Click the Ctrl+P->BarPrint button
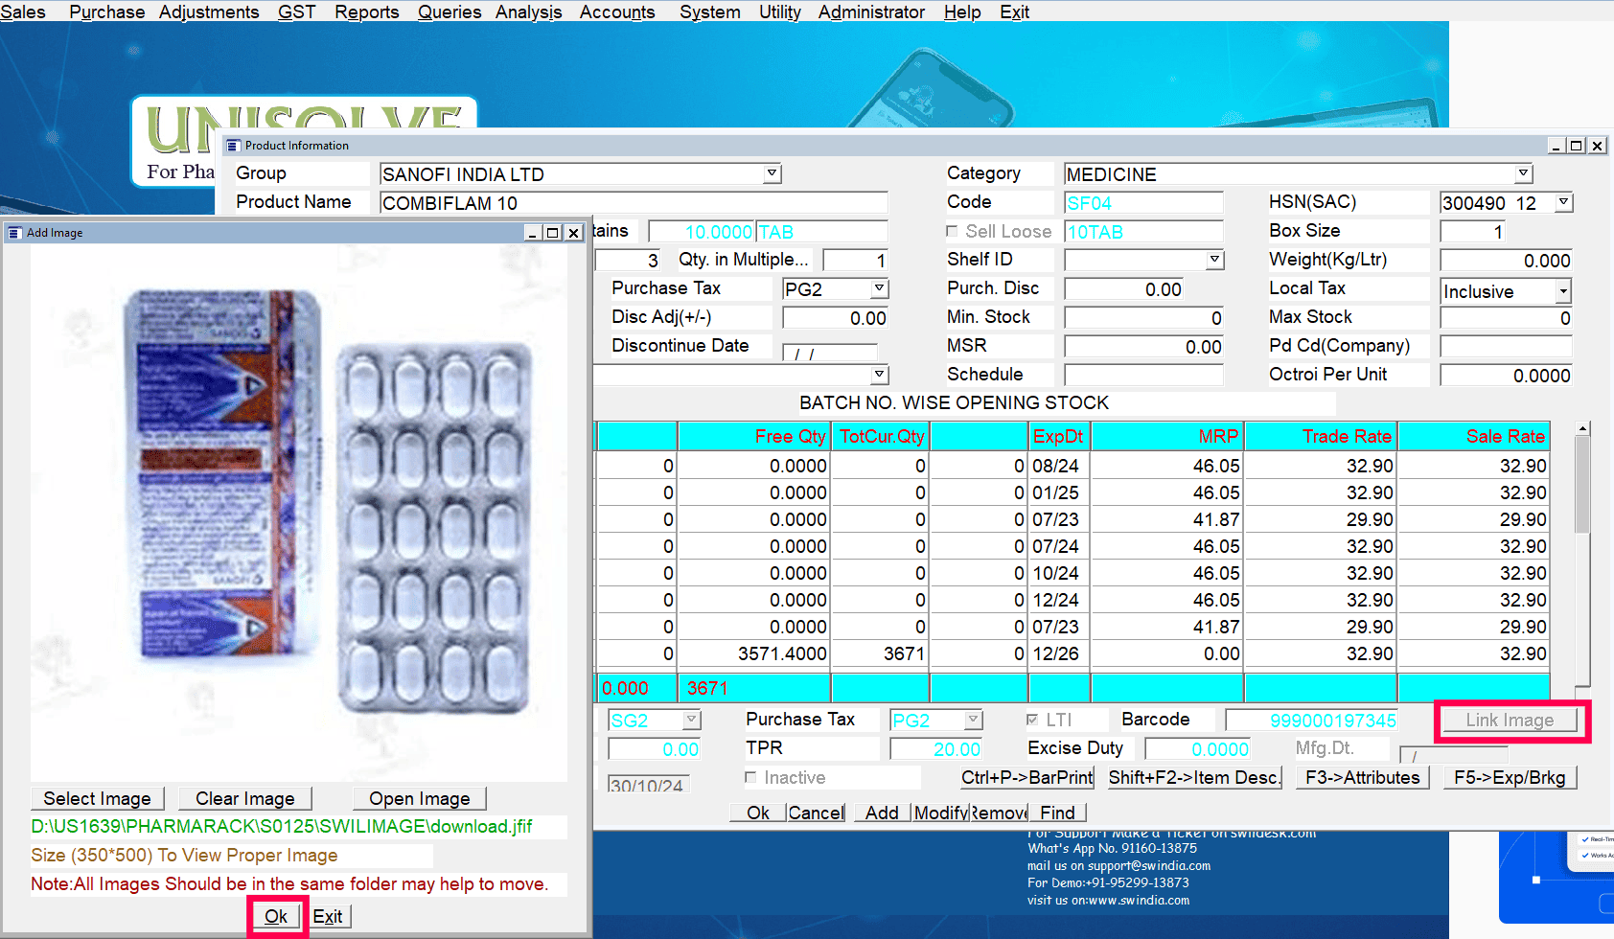The width and height of the screenshot is (1614, 939). coord(1027,777)
